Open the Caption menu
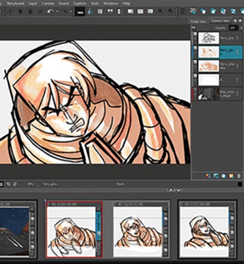Viewport: 244px width, 264px height. click(x=80, y=3)
